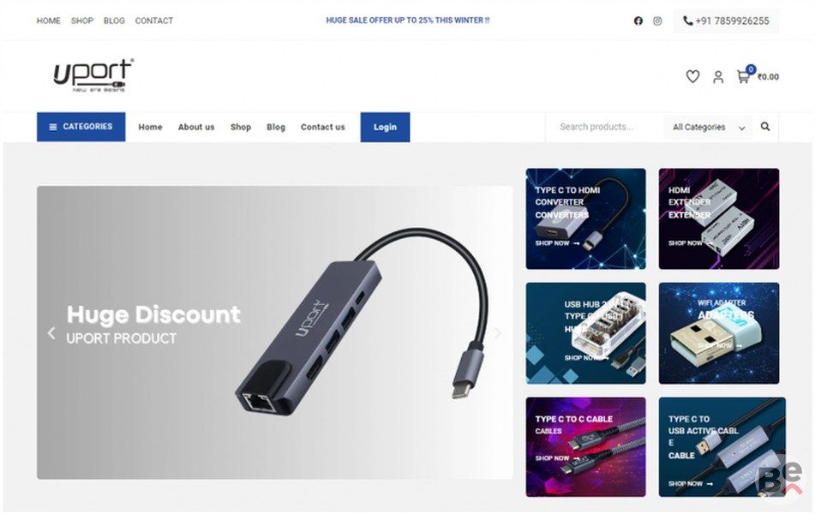Click the Search products input field
Screen dimensions: 815x514
[605, 127]
